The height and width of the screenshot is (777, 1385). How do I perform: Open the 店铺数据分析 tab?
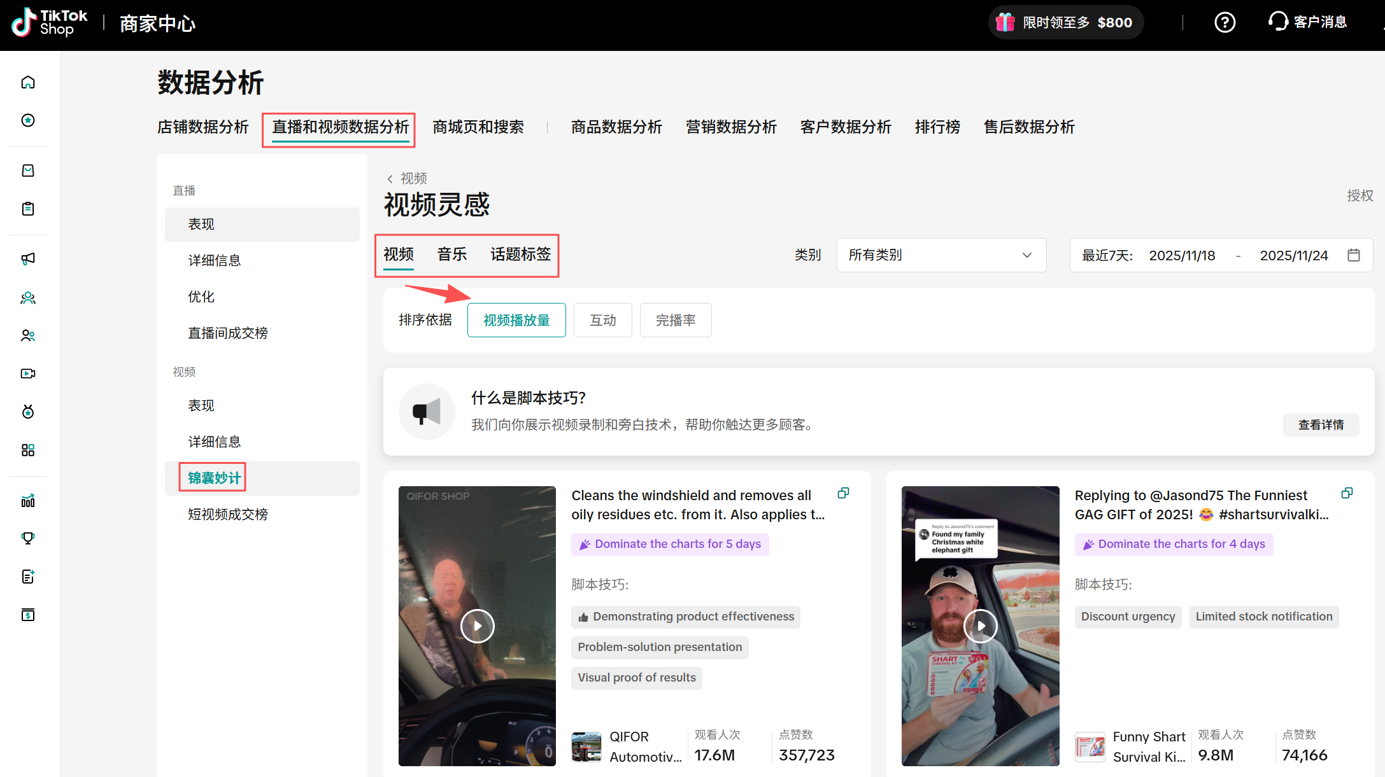click(x=203, y=127)
